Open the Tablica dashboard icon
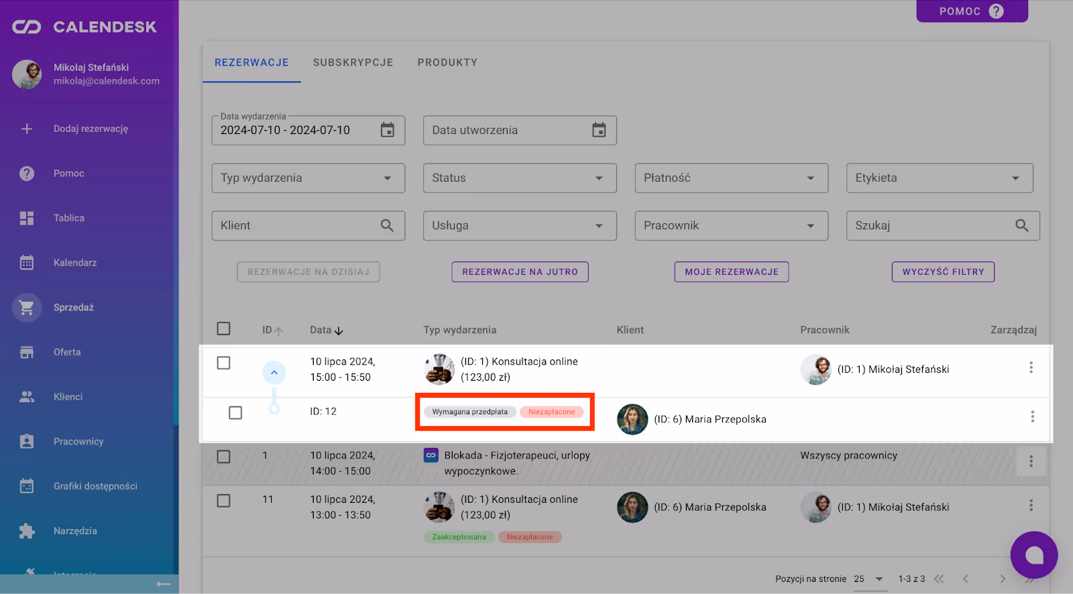 (27, 218)
